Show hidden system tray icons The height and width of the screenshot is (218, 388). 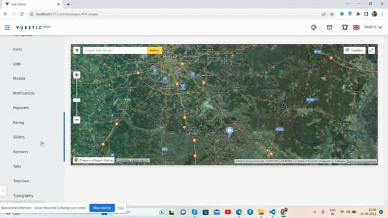tap(315, 212)
